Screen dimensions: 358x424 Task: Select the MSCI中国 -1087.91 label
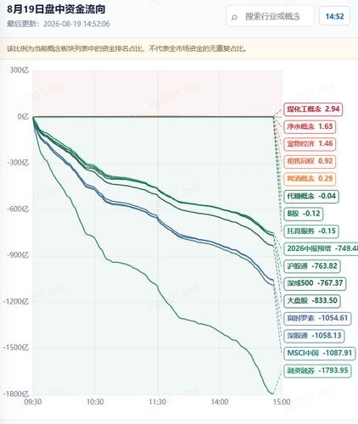(320, 354)
